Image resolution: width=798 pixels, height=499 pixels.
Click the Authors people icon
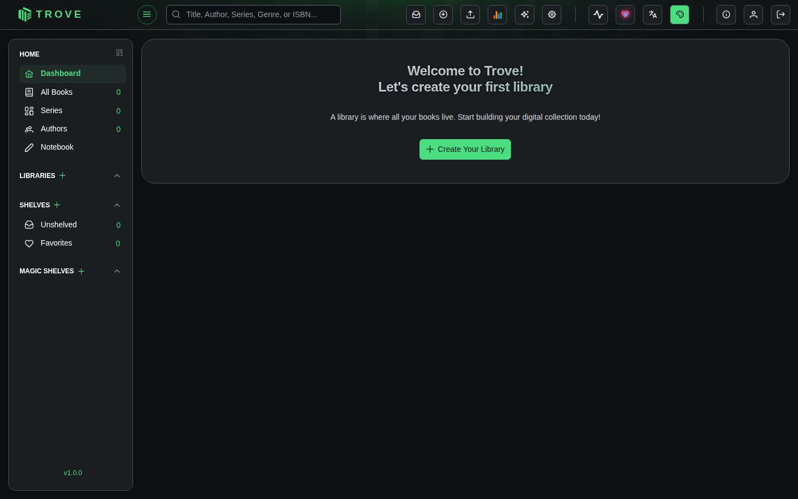point(29,129)
